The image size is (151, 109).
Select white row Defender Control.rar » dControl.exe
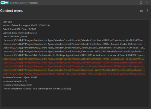pyautogui.click(x=74, y=40)
